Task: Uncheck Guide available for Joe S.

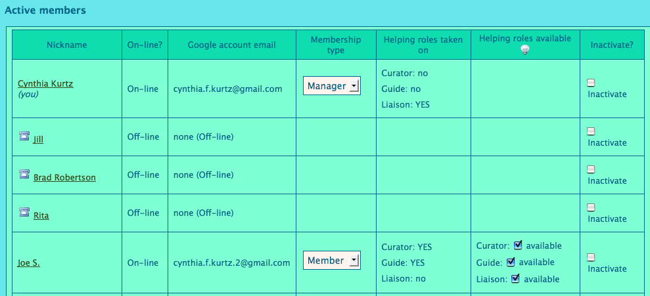Action: point(510,262)
